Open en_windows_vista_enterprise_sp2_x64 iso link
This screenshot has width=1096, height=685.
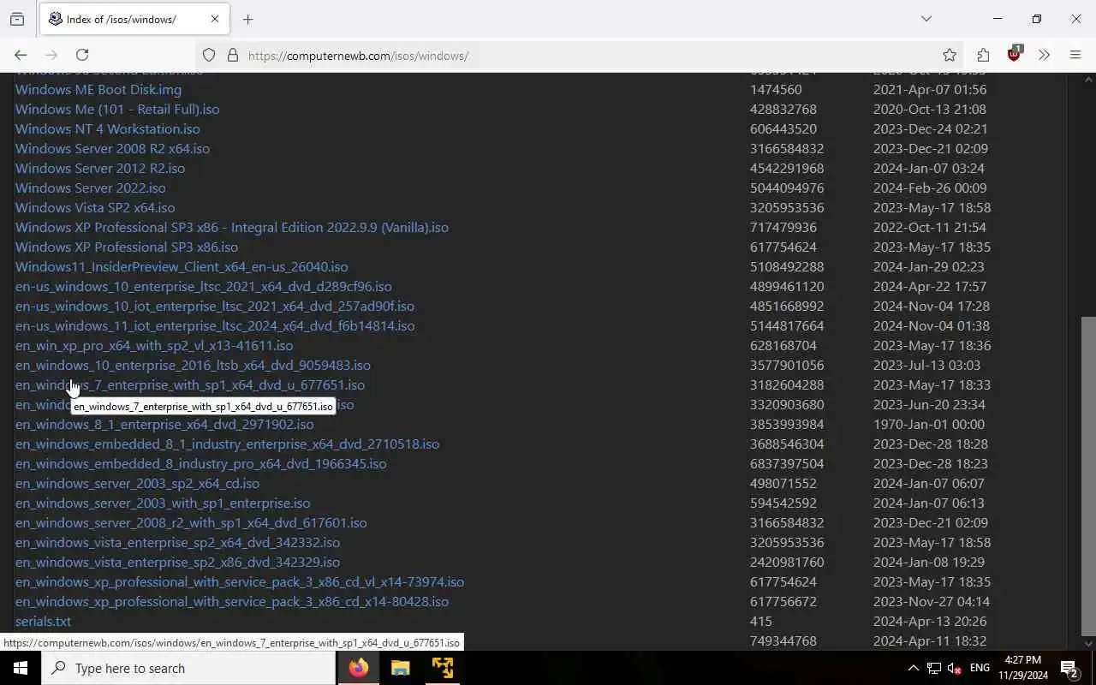pyautogui.click(x=177, y=542)
